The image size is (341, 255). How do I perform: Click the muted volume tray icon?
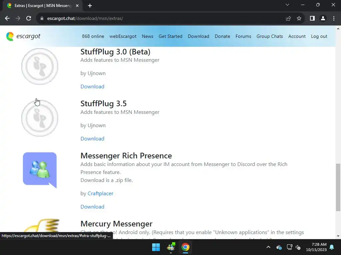pos(298,247)
